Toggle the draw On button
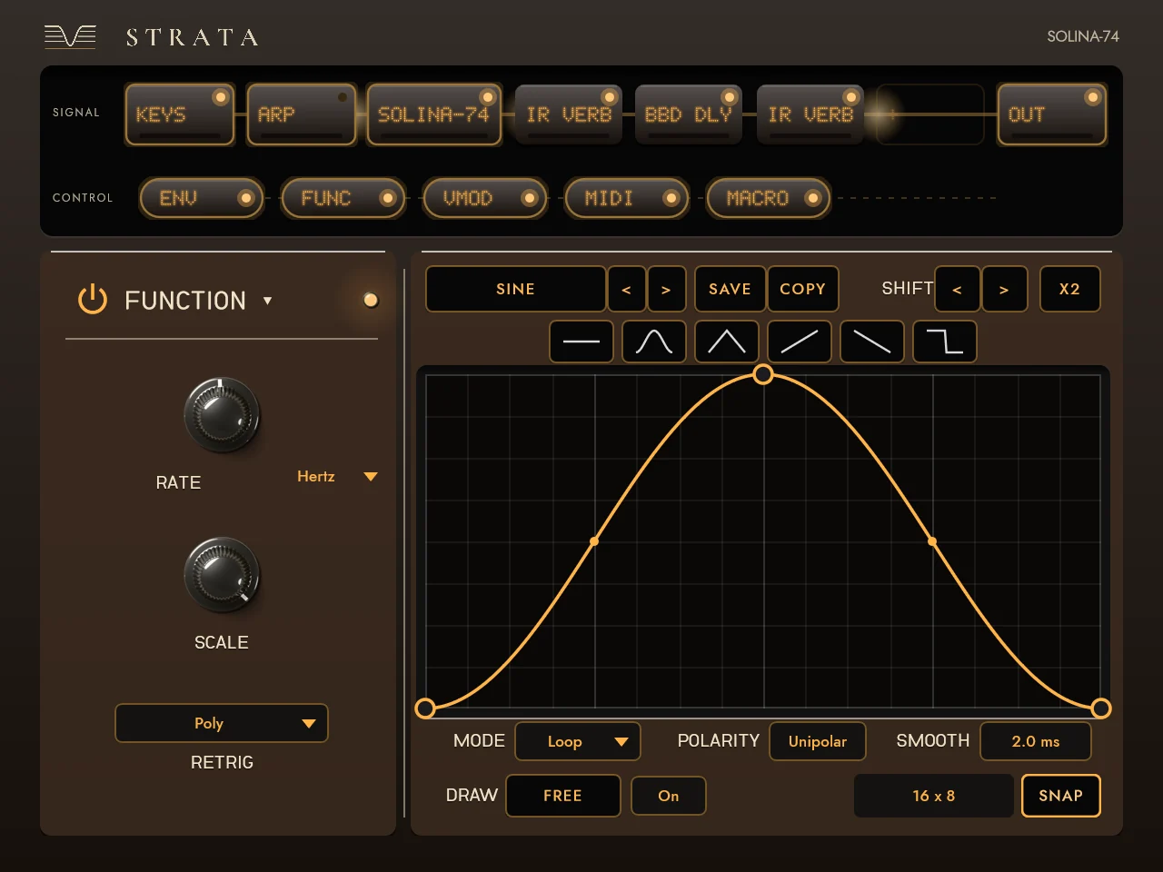Viewport: 1163px width, 872px height. pos(668,796)
